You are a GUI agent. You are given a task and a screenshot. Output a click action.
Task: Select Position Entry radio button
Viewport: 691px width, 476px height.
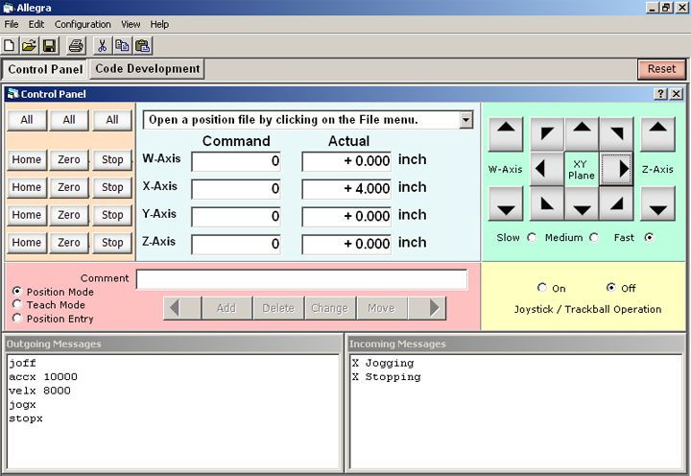click(x=16, y=319)
